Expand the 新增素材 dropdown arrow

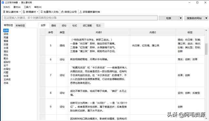[38, 12]
